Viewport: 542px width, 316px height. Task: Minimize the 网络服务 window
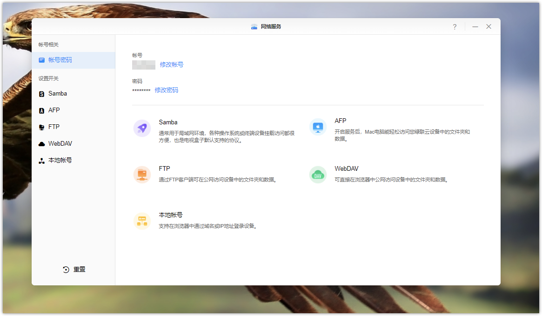tap(475, 26)
